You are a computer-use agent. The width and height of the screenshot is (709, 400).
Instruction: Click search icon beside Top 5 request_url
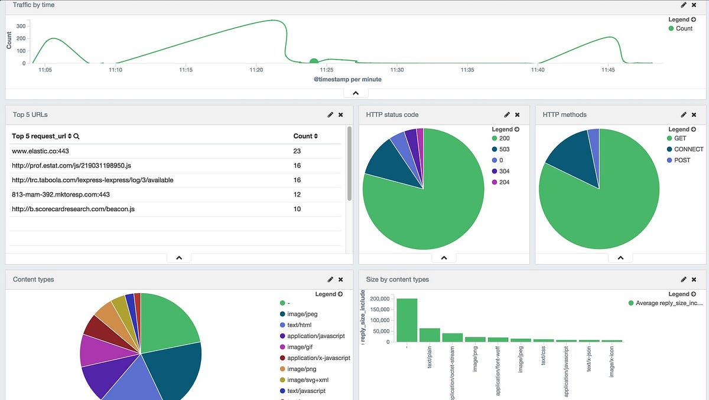[77, 136]
